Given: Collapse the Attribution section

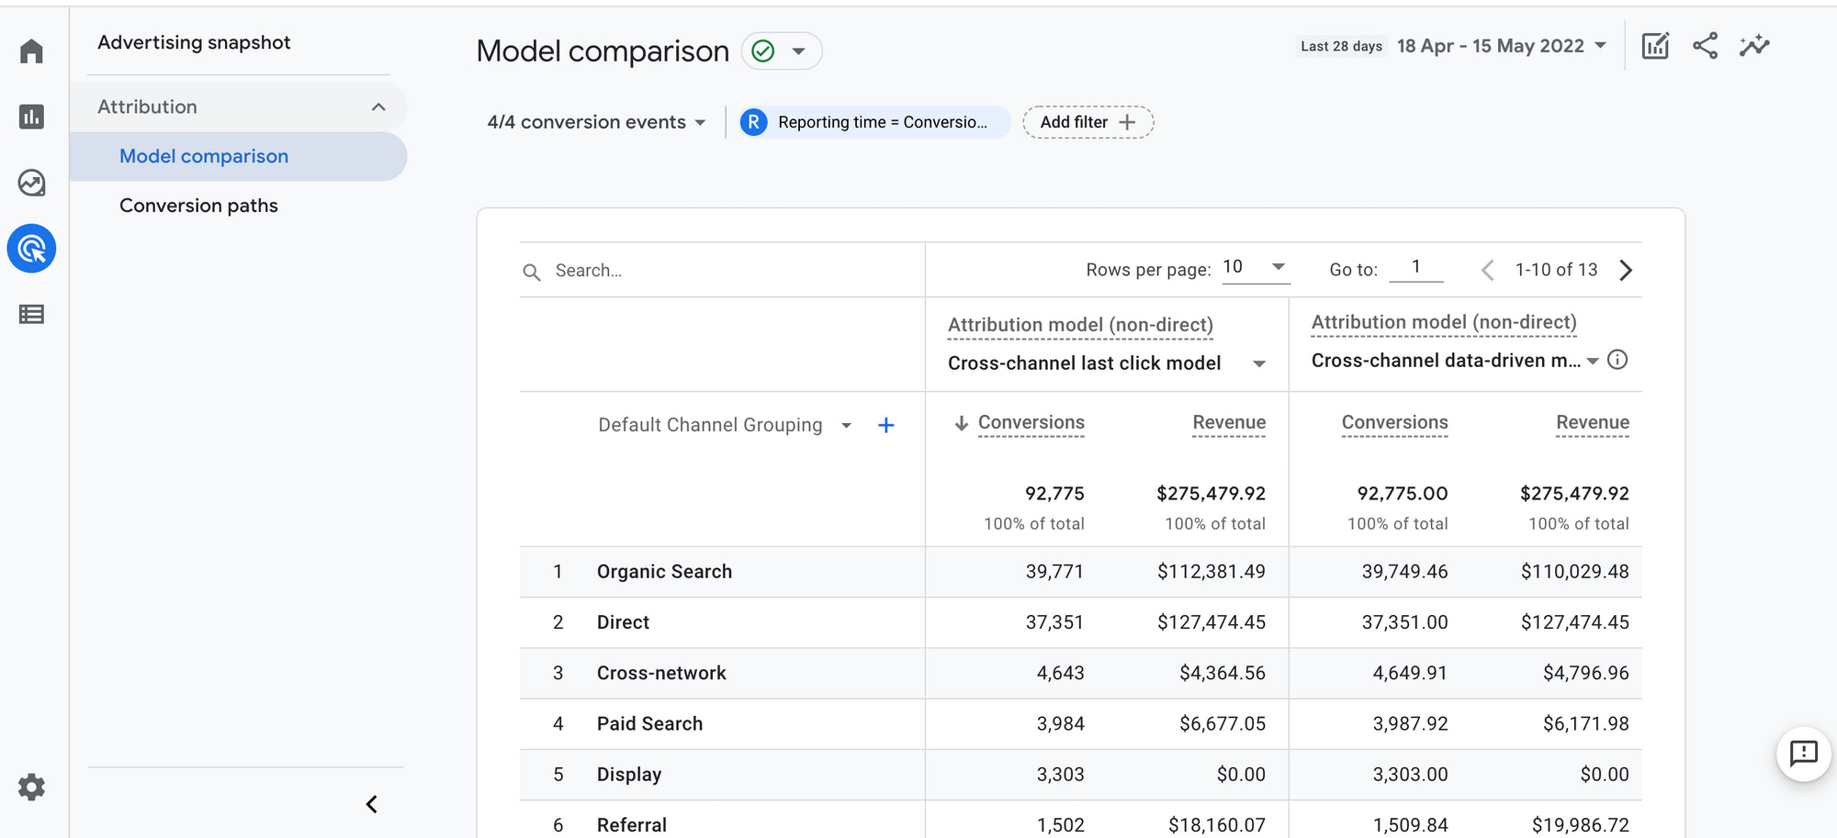Looking at the screenshot, I should 378,107.
